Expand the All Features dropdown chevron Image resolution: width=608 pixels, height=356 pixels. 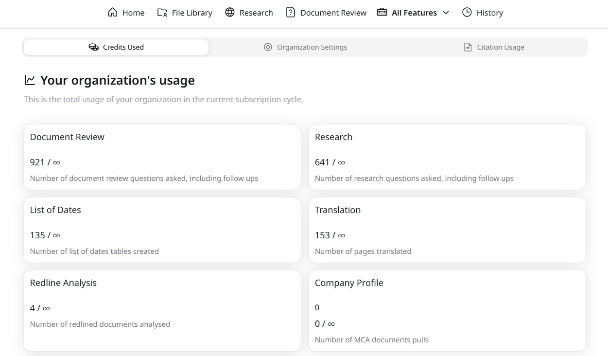[x=446, y=13]
